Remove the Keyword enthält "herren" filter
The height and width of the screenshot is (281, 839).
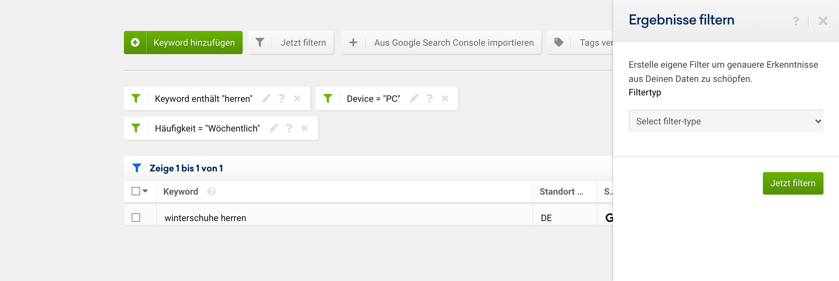point(297,99)
